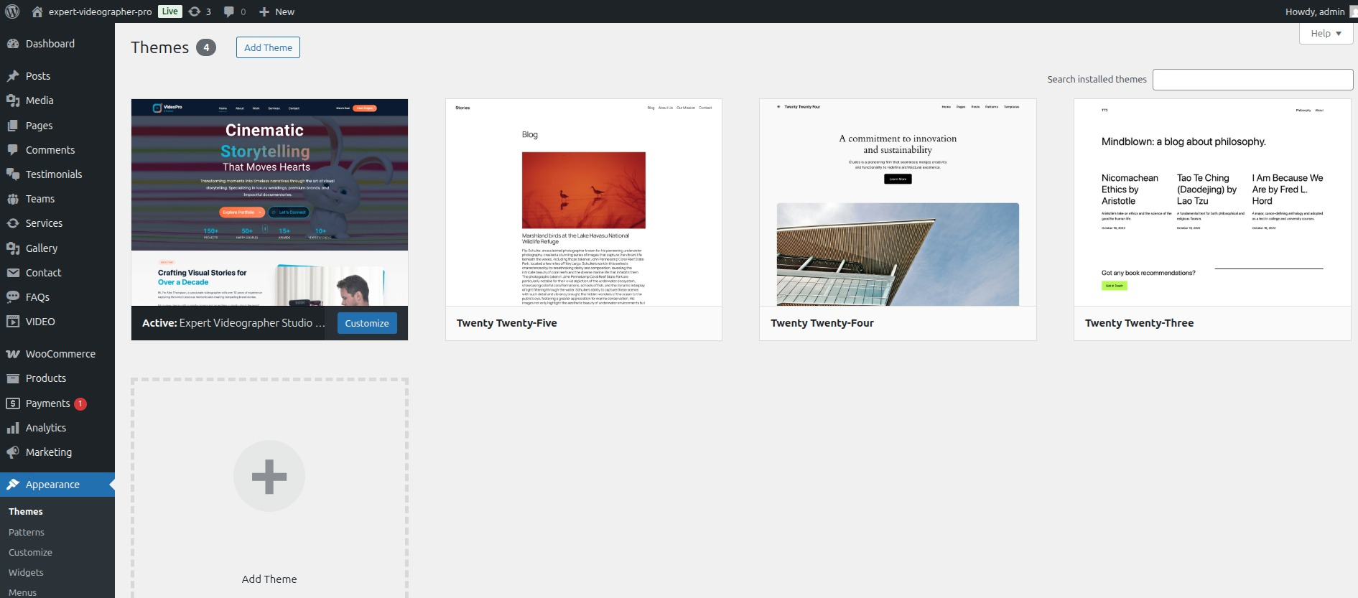Click the Contact envelope icon
The width and height of the screenshot is (1358, 598).
point(13,273)
